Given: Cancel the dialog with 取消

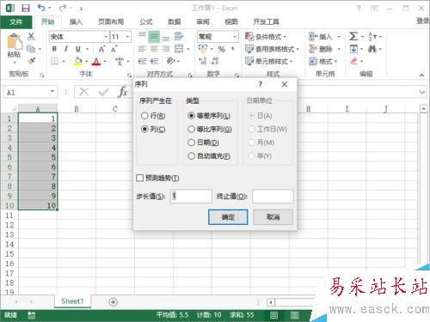Looking at the screenshot, I should click(x=273, y=217).
